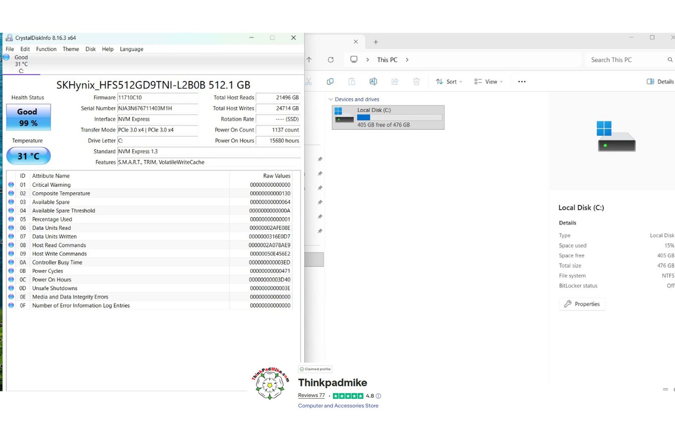Click the copy icon in Explorer toolbar
Viewport: 675px width, 424px height.
point(330,81)
